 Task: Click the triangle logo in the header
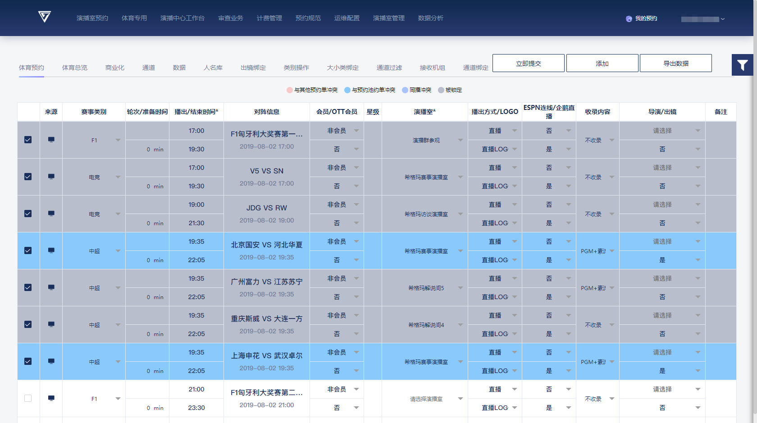pos(44,17)
